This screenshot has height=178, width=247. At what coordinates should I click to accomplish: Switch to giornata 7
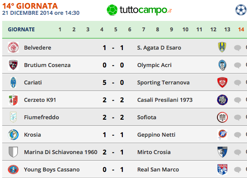143,30
